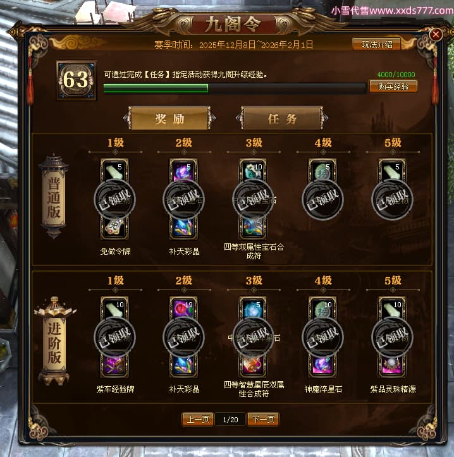The image size is (454, 457).
Task: Click the level 63 badge
Action: click(x=76, y=80)
